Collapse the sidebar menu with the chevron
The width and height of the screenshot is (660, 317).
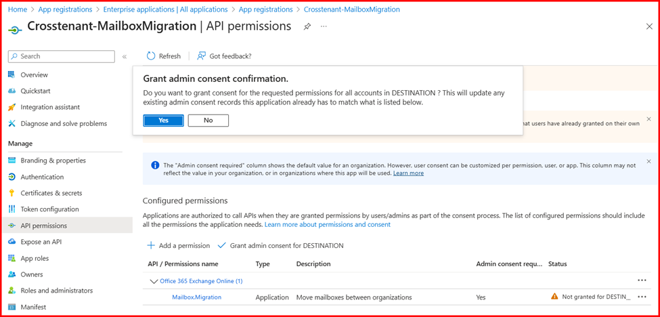[125, 56]
